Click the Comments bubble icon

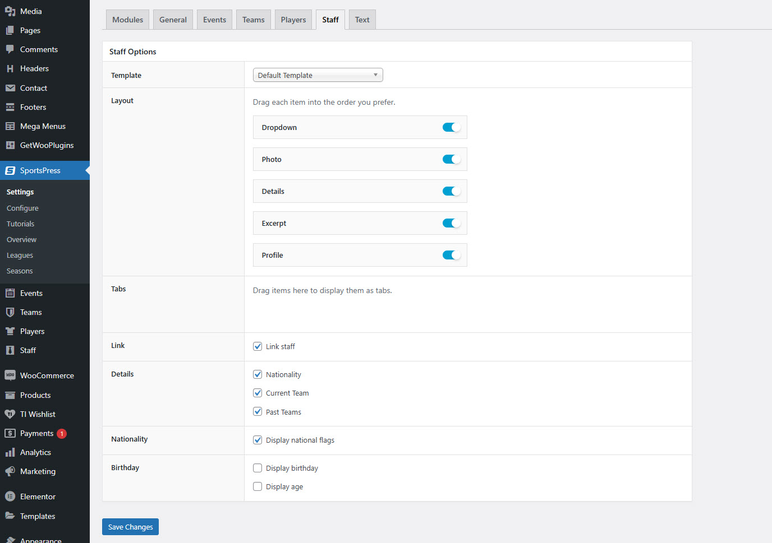[x=10, y=49]
